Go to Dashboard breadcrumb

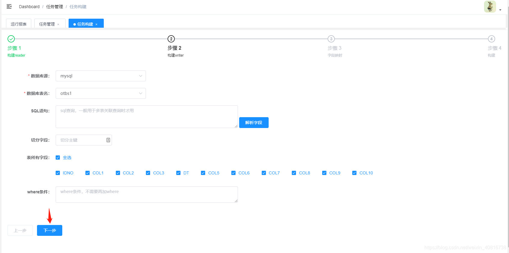pyautogui.click(x=29, y=7)
